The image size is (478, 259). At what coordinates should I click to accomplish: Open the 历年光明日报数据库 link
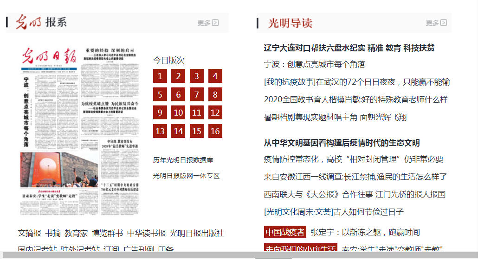(x=183, y=160)
